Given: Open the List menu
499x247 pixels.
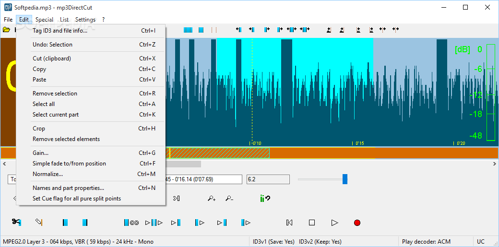Looking at the screenshot, I should click(x=64, y=19).
